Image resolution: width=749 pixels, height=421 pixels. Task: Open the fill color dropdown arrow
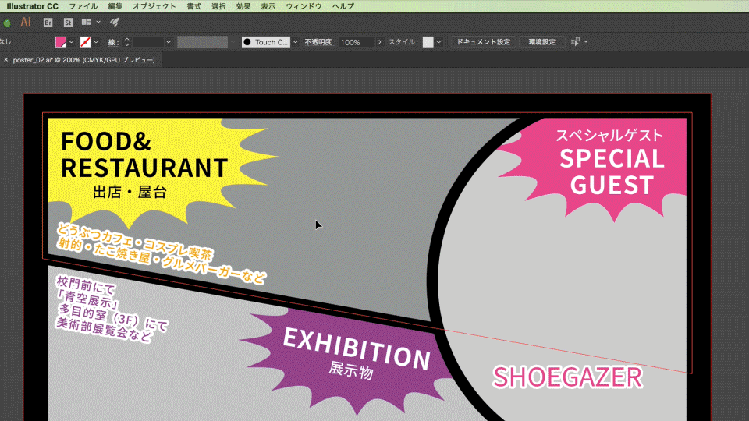[72, 42]
